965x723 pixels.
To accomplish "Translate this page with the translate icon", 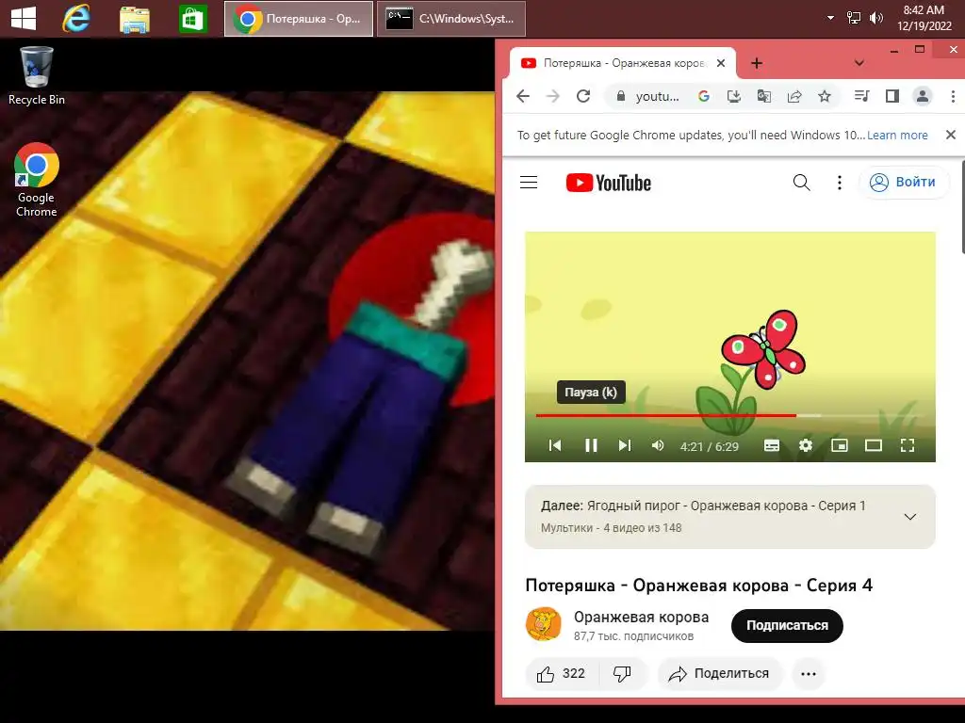I will pos(763,96).
